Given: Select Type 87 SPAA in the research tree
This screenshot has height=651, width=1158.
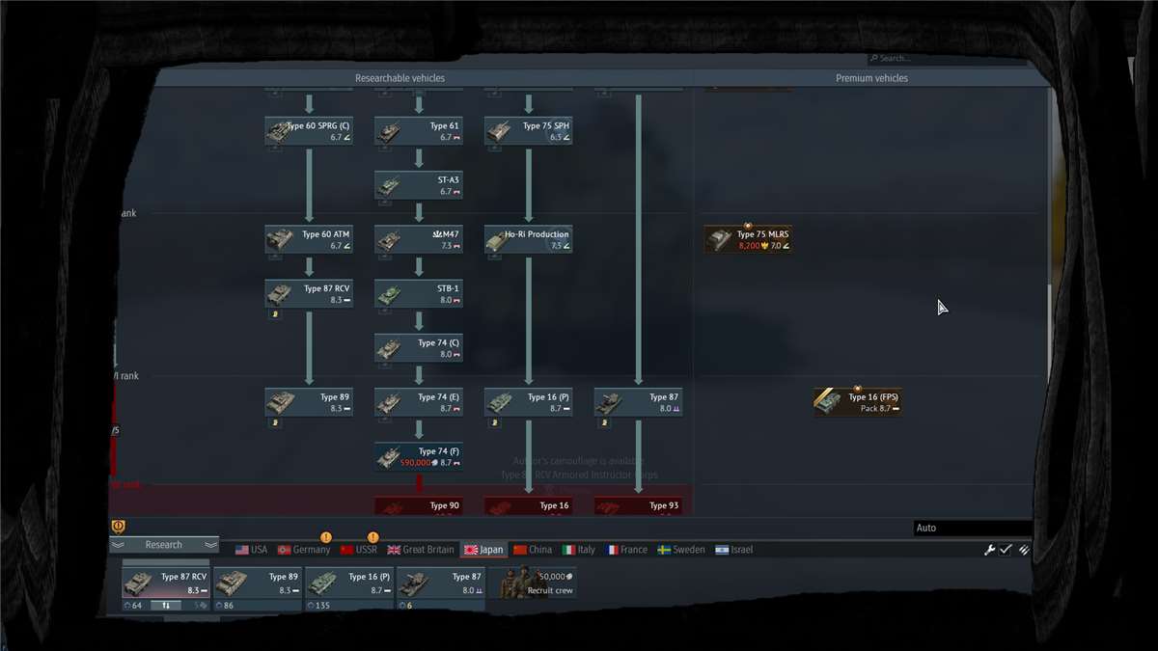Looking at the screenshot, I should tap(639, 402).
